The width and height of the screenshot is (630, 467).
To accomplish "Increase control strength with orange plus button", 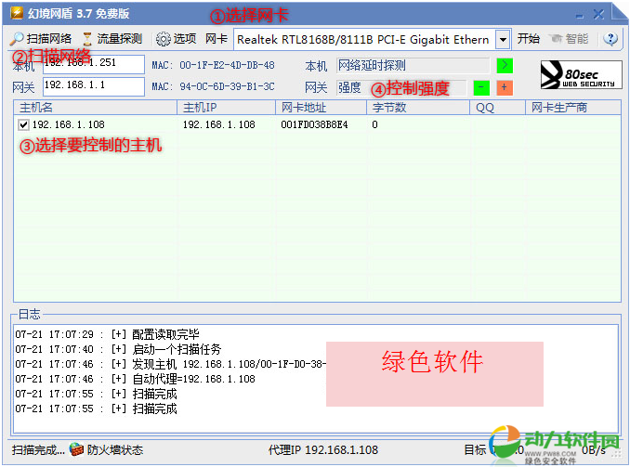I will [x=505, y=87].
